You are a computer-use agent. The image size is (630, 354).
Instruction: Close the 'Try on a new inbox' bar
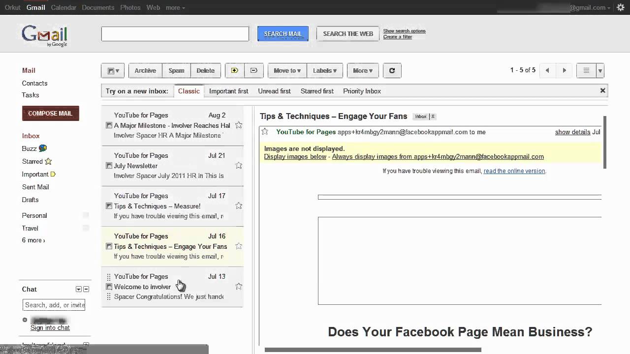point(602,90)
